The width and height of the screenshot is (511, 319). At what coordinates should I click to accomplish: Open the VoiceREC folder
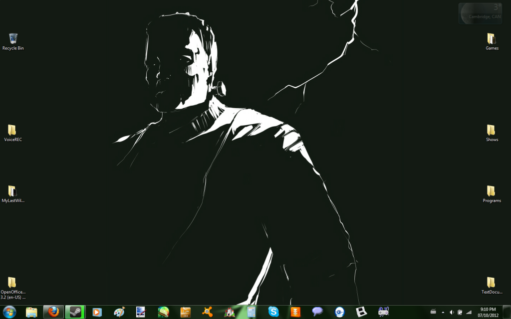[13, 131]
